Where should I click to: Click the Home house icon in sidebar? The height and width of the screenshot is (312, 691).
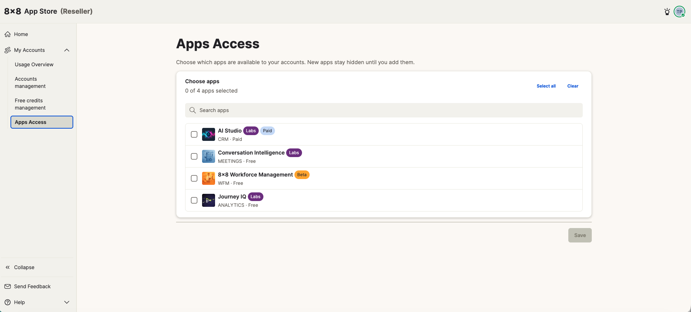[x=8, y=34]
